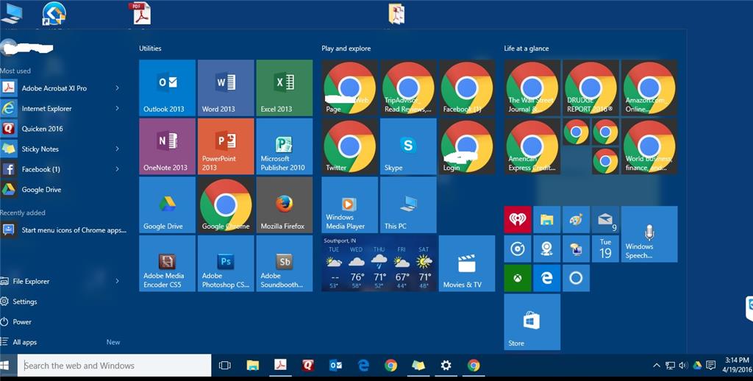
Task: Open the Facebook (1) Chrome tile
Action: coord(467,88)
